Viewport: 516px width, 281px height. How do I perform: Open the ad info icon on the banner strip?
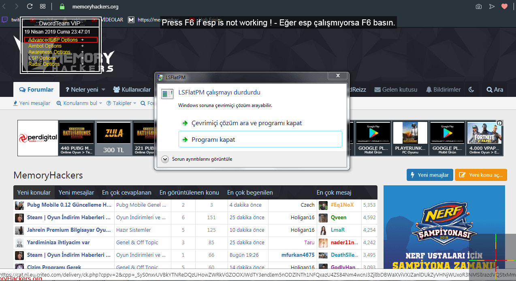tap(500, 123)
